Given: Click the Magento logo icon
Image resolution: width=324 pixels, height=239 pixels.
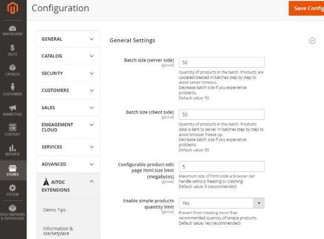Looking at the screenshot, I should coord(13,8).
